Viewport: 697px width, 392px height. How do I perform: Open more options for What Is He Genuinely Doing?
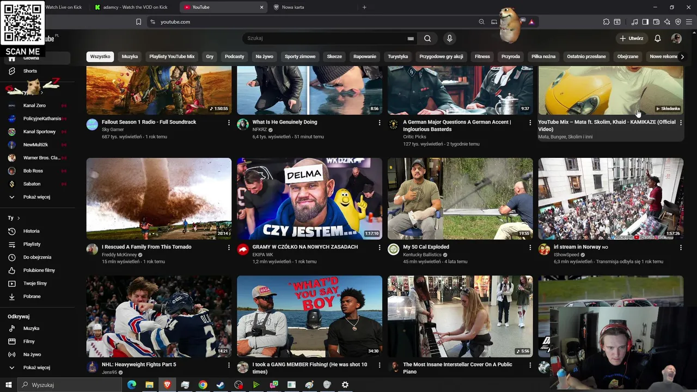(x=380, y=123)
